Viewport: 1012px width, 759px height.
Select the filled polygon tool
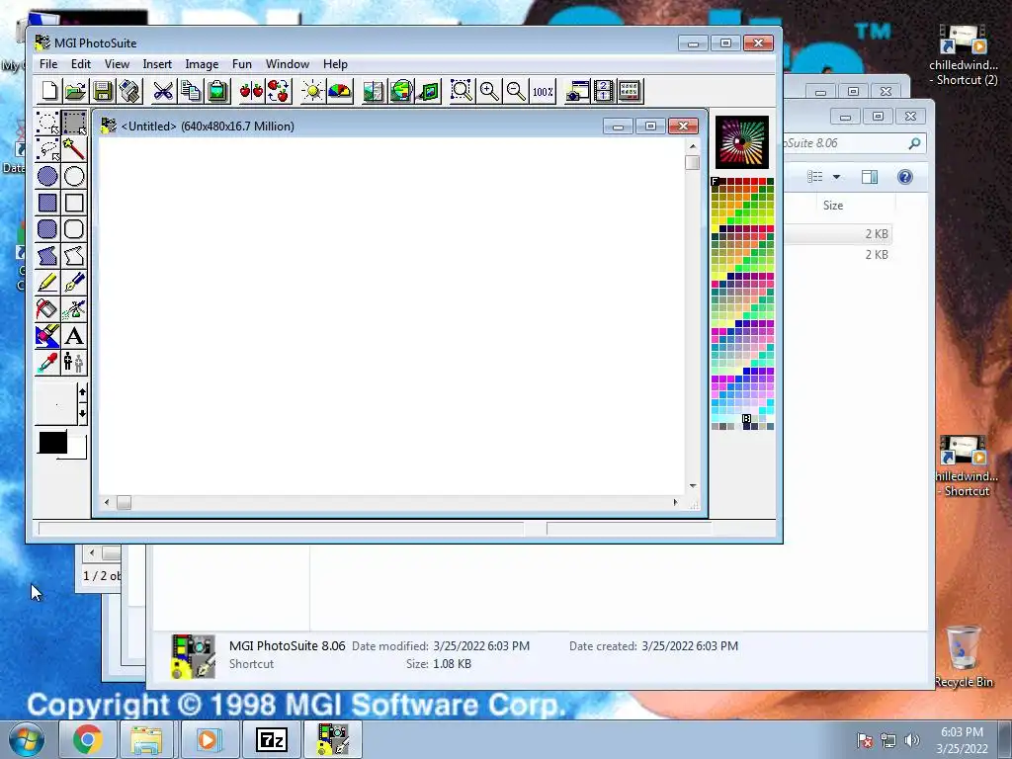[47, 256]
